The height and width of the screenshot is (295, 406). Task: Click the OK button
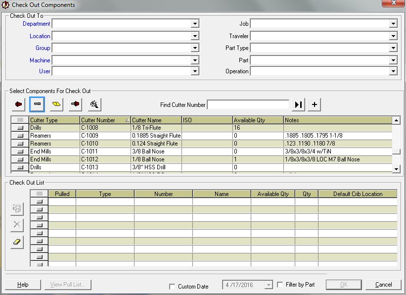point(344,285)
